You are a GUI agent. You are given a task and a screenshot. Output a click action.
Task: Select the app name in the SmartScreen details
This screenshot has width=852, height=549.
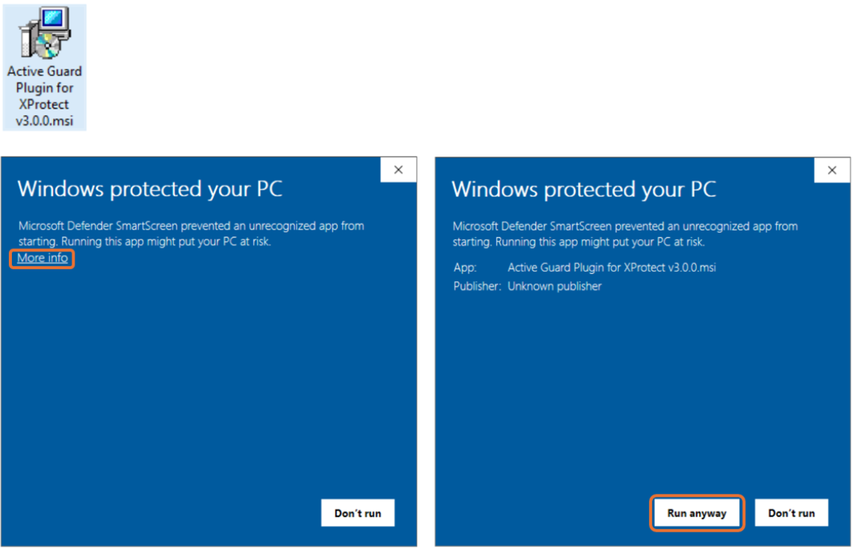click(611, 267)
